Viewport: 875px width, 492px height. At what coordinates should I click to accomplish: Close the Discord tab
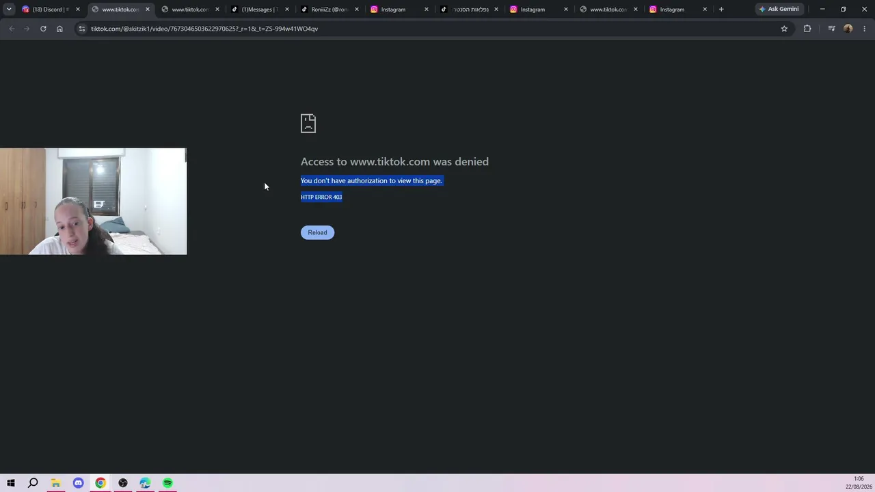tap(78, 10)
